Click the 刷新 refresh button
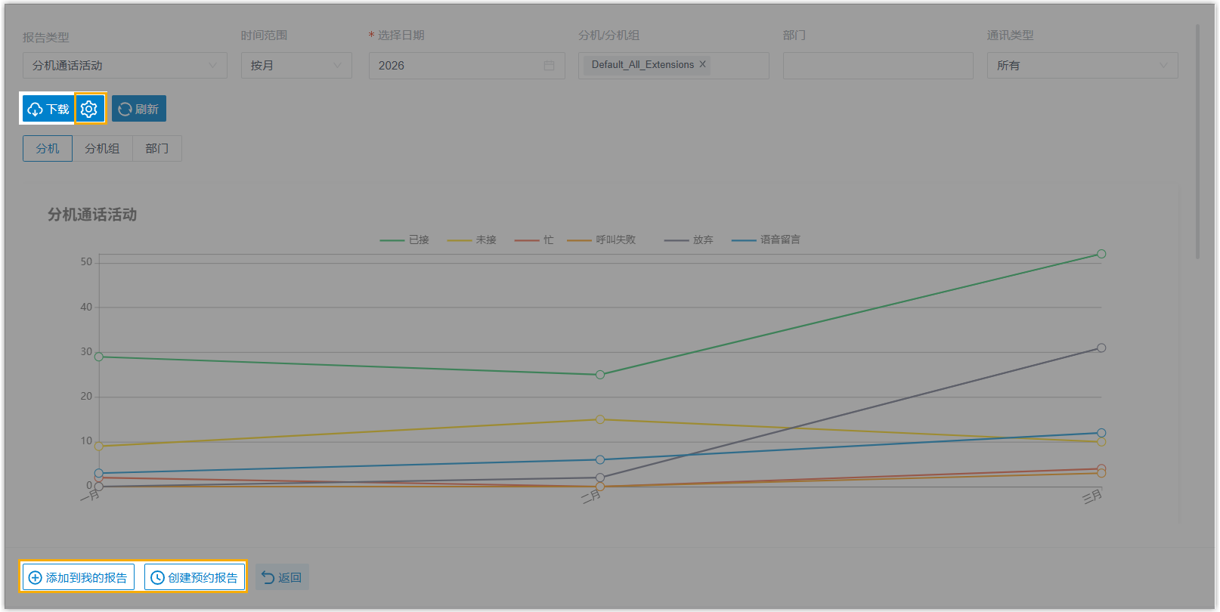 pos(139,109)
